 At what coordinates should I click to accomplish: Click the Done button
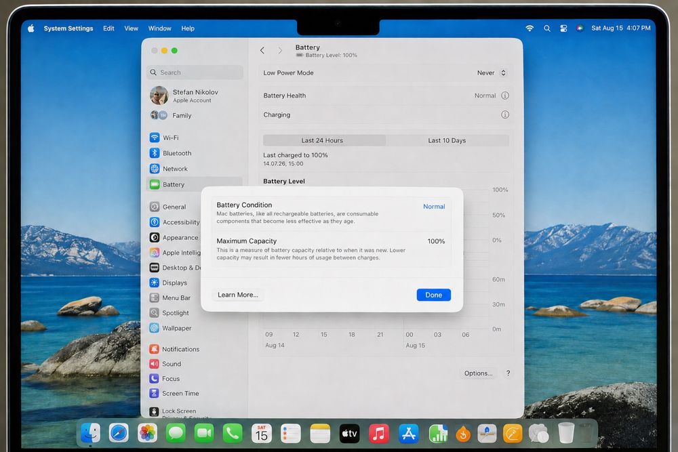click(x=434, y=295)
